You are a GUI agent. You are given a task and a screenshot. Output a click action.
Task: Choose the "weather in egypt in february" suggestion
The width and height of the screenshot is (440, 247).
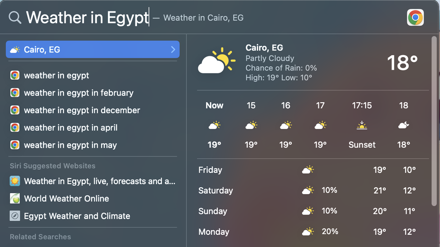(78, 93)
